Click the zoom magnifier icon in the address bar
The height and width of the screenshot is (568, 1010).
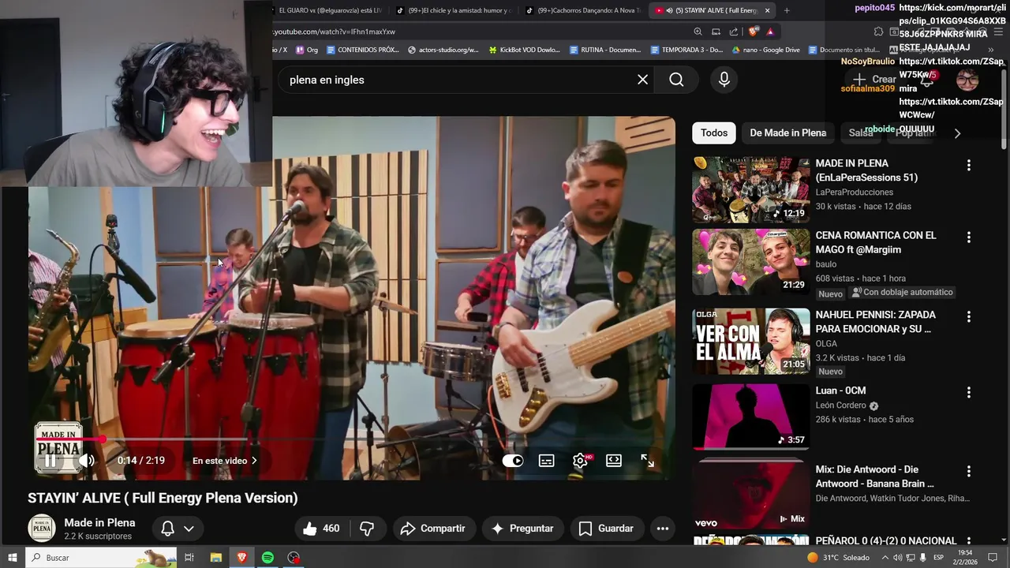tap(698, 32)
